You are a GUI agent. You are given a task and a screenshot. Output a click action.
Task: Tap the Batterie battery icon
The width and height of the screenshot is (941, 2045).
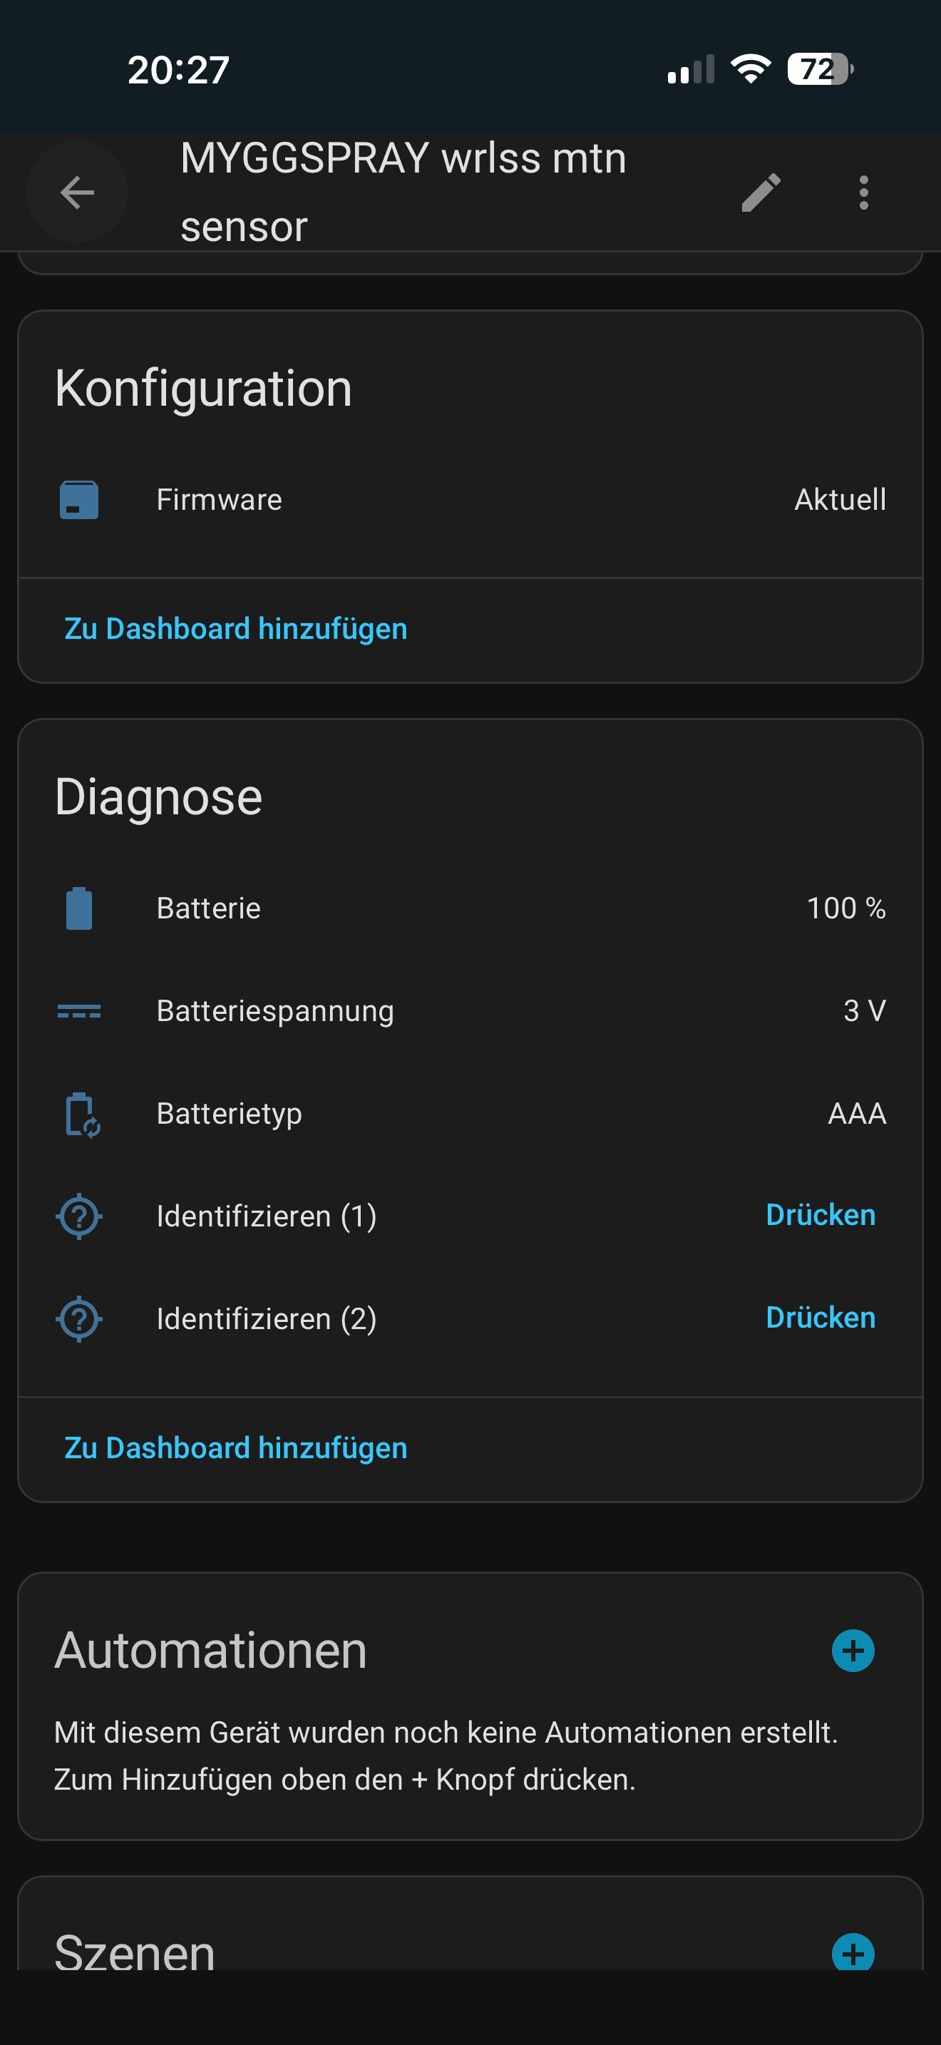(x=78, y=908)
